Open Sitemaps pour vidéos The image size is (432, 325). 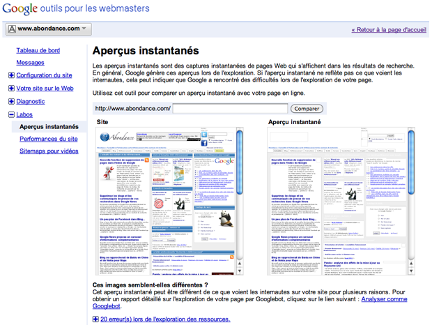[49, 151]
